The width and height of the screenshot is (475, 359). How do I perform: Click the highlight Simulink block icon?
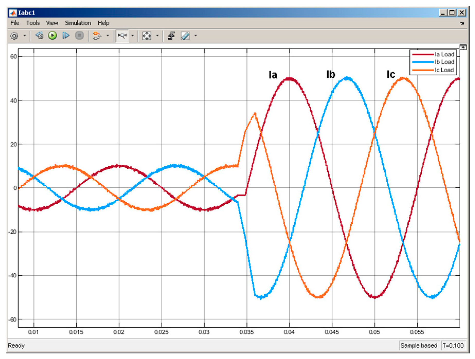tap(97, 36)
